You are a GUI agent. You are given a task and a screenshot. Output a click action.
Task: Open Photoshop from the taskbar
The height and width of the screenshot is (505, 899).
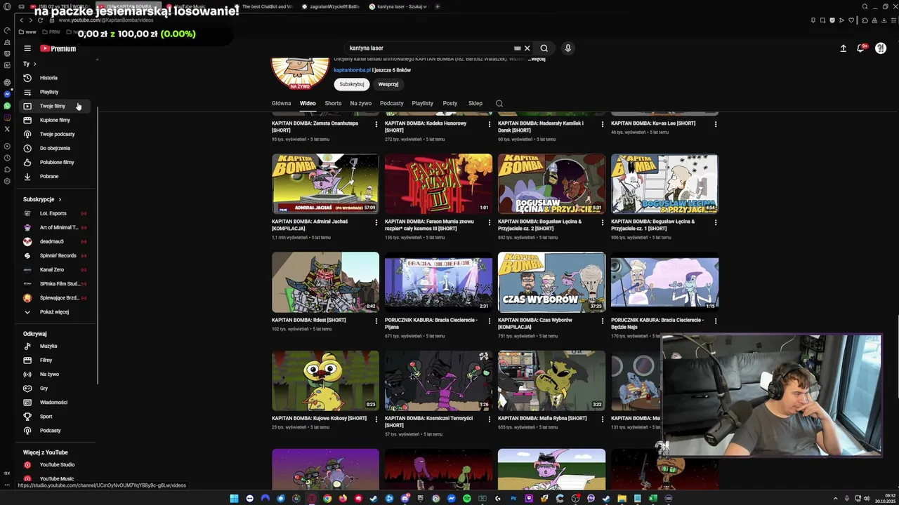click(x=513, y=499)
